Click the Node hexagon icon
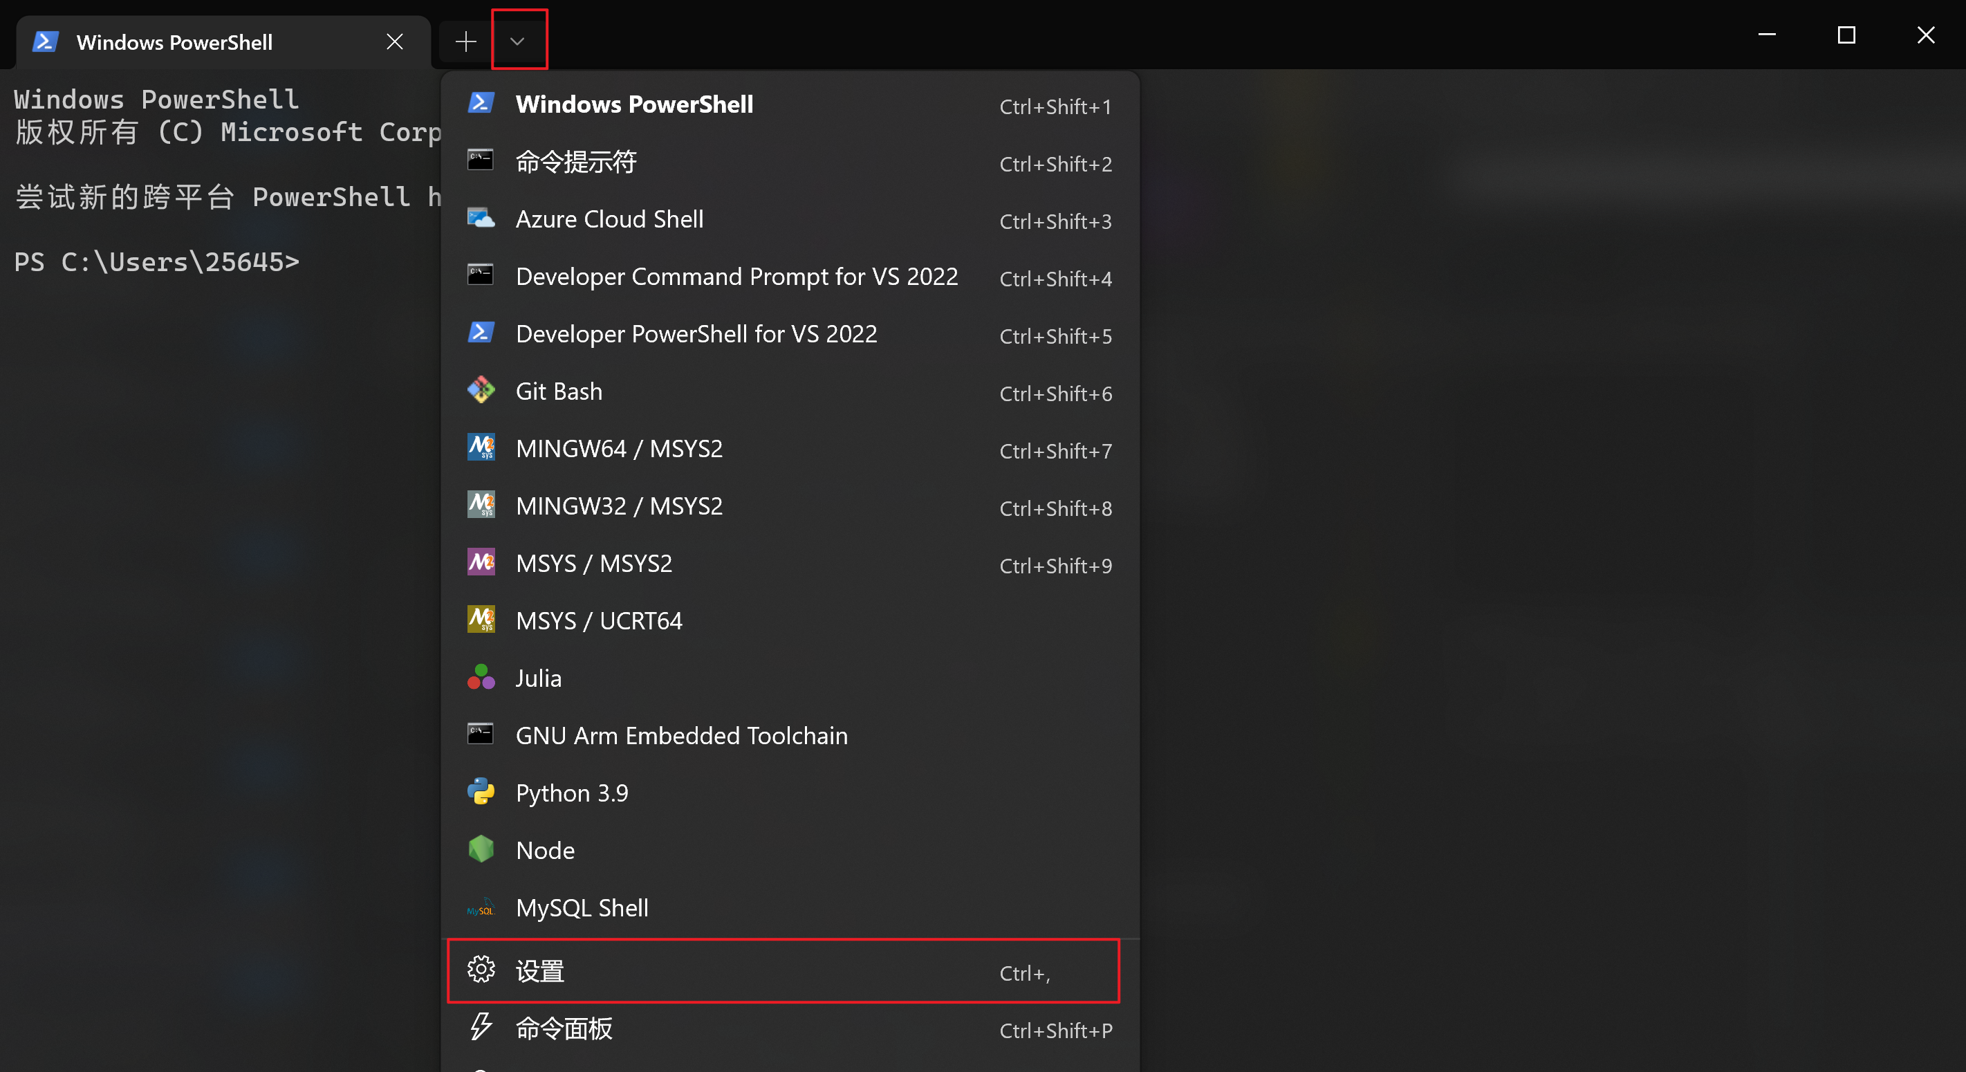 pyautogui.click(x=480, y=850)
